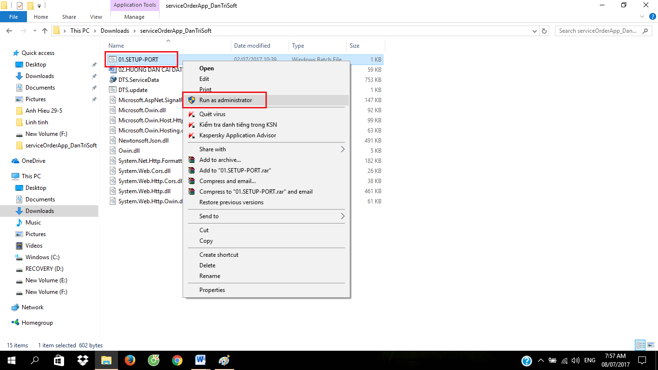Select Newtonsoft.Json.dll in the file list
This screenshot has height=370, width=658.
click(x=144, y=141)
